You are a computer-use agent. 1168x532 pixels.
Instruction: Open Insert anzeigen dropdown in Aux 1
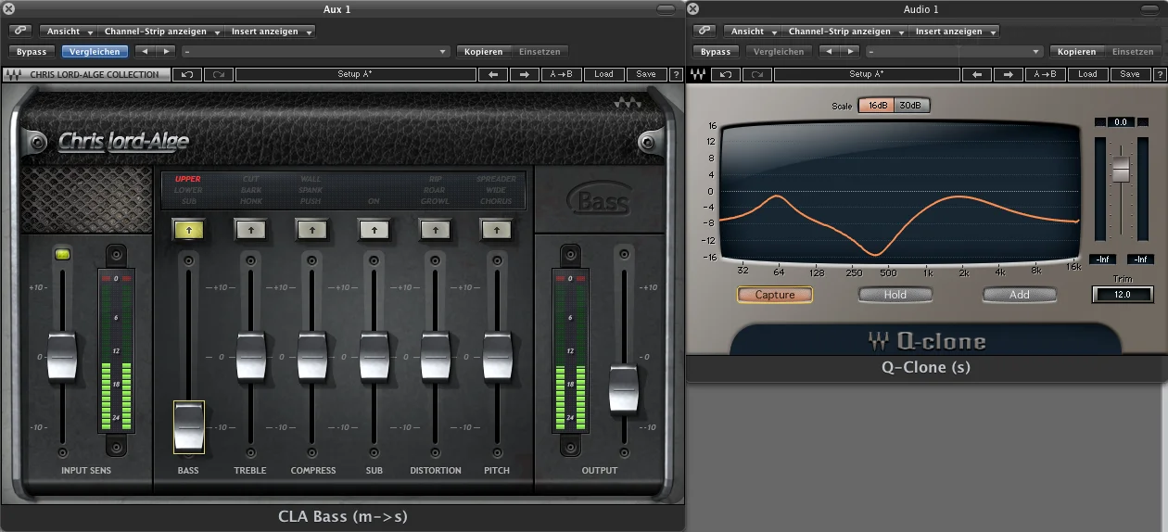click(271, 31)
